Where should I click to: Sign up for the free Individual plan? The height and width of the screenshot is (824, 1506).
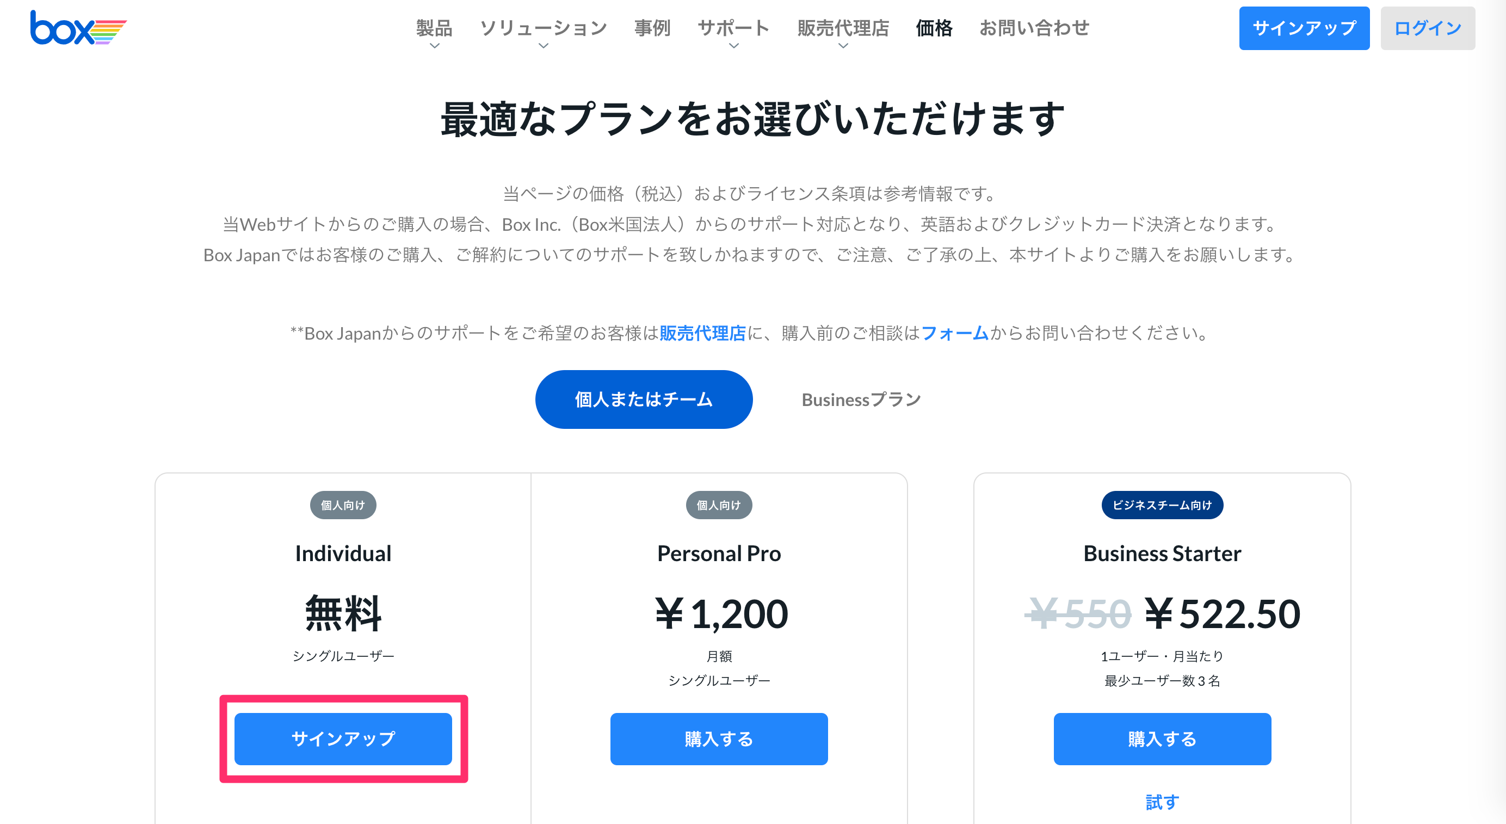click(x=343, y=739)
